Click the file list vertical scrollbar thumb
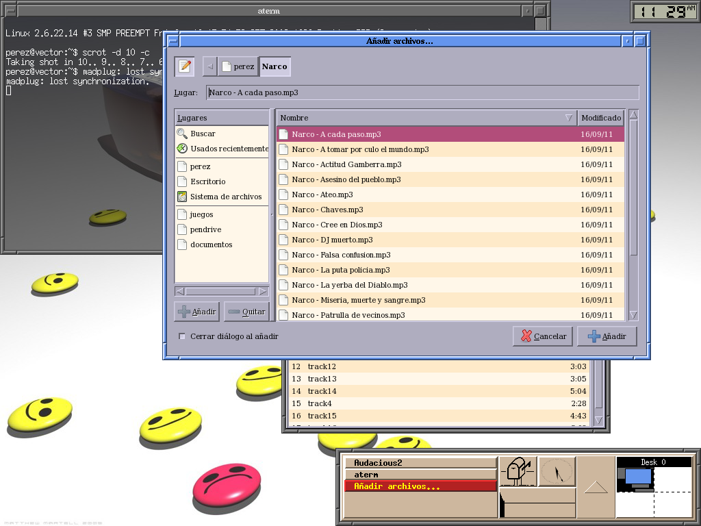The height and width of the screenshot is (526, 701). pos(633,188)
